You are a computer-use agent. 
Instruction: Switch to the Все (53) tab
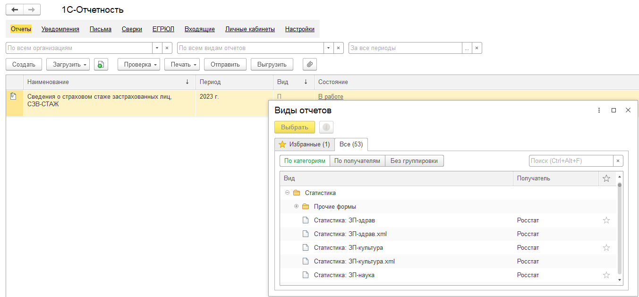click(x=351, y=144)
